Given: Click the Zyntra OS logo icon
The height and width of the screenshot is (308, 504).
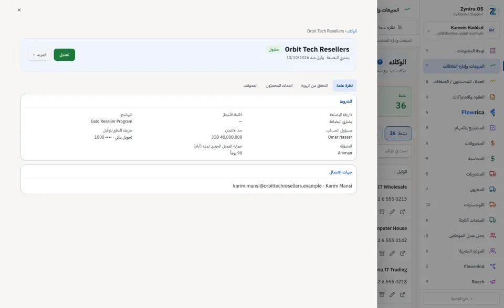Looking at the screenshot, I should [492, 12].
